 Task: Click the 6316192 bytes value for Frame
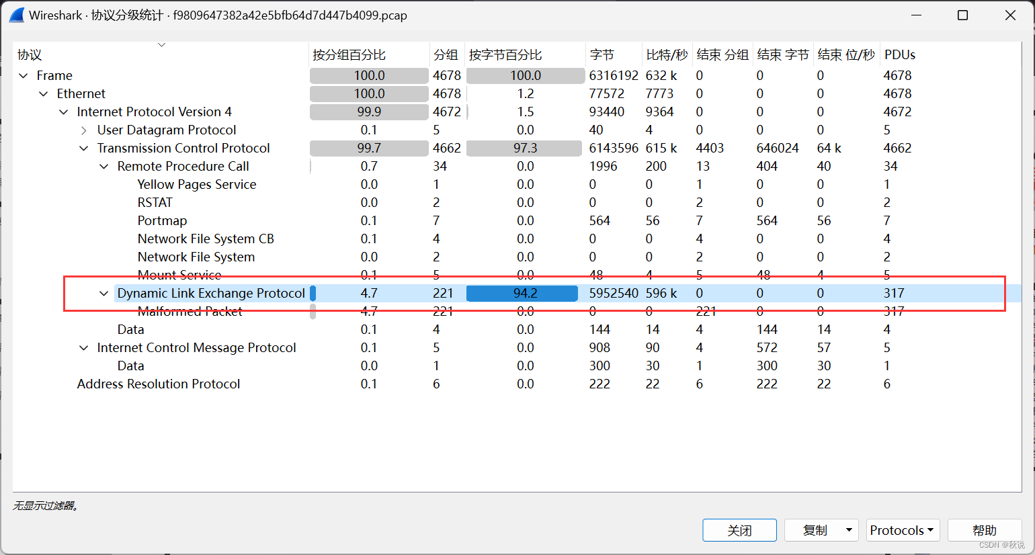pyautogui.click(x=614, y=76)
